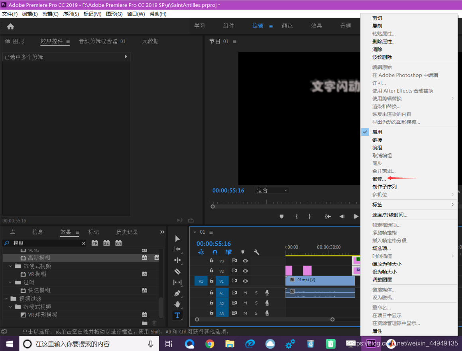Image resolution: width=462 pixels, height=351 pixels.
Task: Click the trash delete icon in Effects panel
Action: (x=154, y=323)
